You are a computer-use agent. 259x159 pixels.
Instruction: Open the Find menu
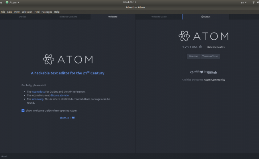[x=37, y=12]
